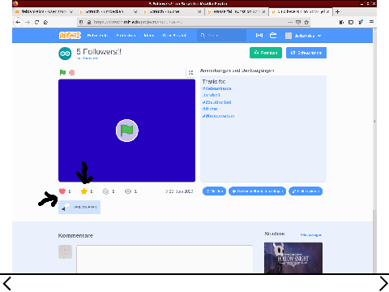Click the Copy Link button
Image resolution: width=389 pixels, height=292 pixels.
tap(306, 191)
